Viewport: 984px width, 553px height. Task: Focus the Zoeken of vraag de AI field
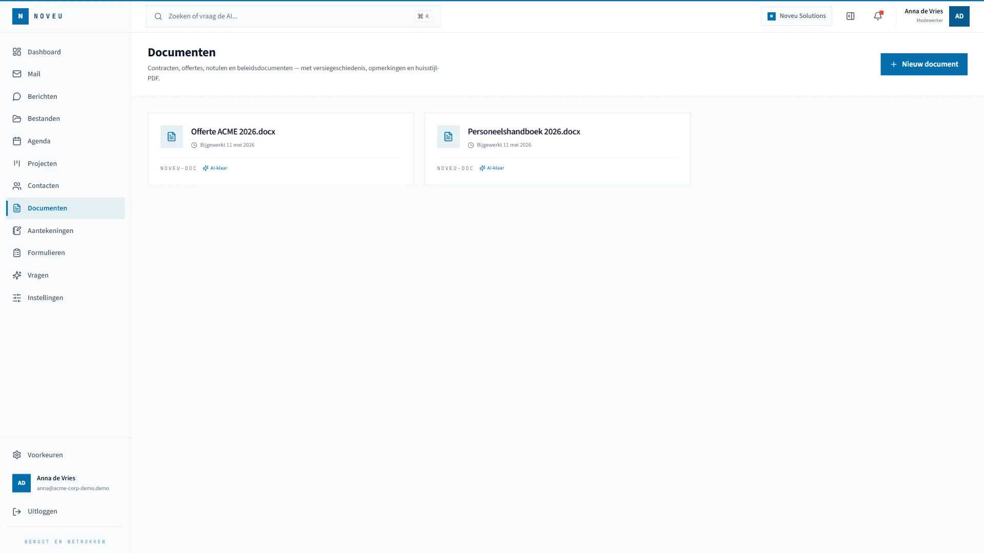click(x=293, y=16)
